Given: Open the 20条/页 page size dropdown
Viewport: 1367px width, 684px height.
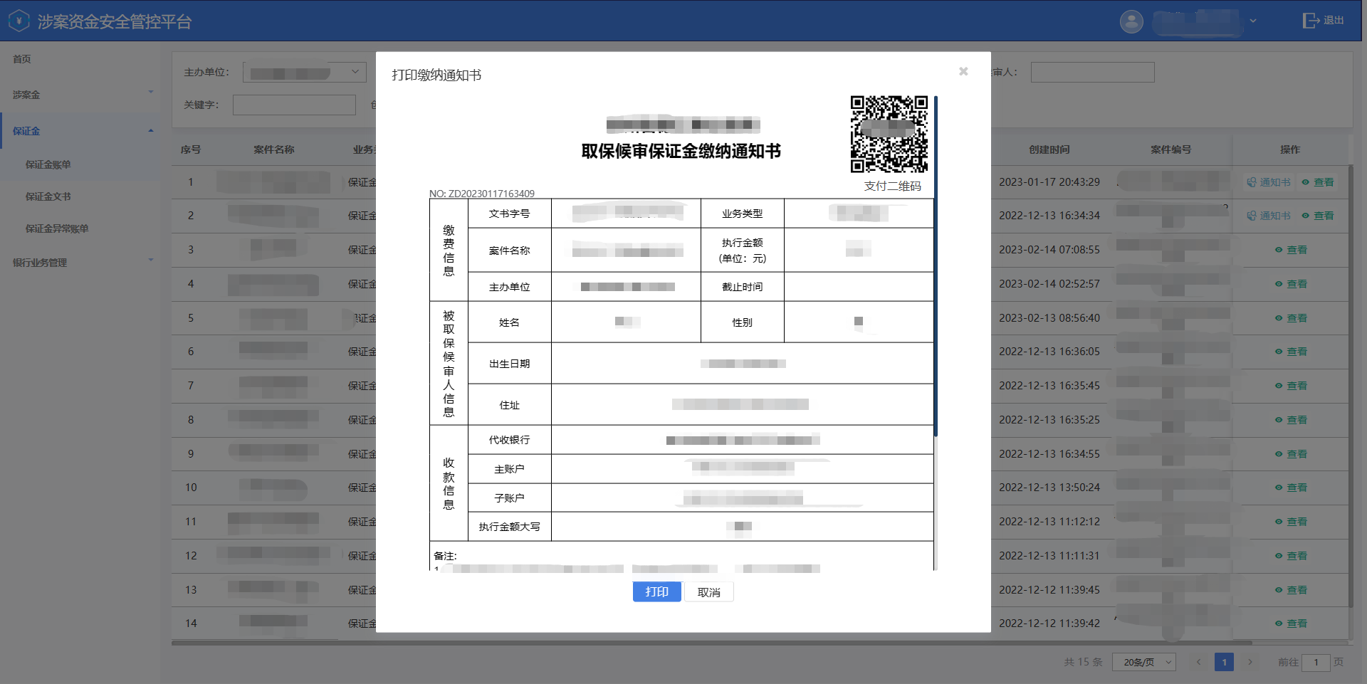Looking at the screenshot, I should click(1143, 662).
